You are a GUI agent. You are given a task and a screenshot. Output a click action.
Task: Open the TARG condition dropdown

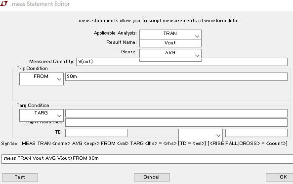pos(42,115)
